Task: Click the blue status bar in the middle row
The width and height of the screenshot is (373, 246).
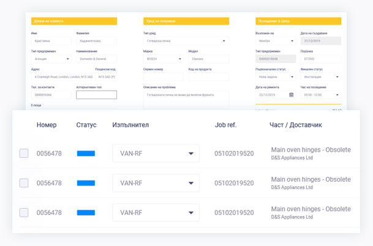Action: [86, 183]
